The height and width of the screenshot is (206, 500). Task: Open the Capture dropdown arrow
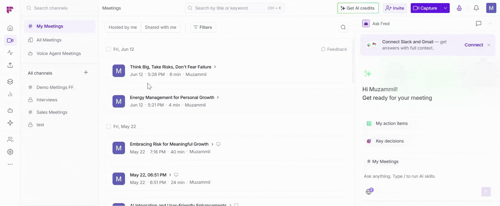(x=445, y=8)
